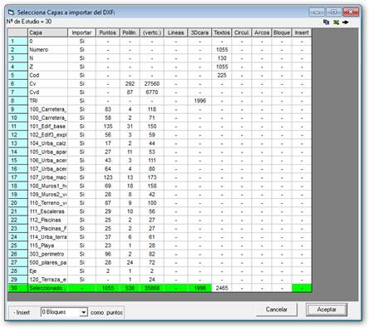Select row header number 11

pos(18,127)
